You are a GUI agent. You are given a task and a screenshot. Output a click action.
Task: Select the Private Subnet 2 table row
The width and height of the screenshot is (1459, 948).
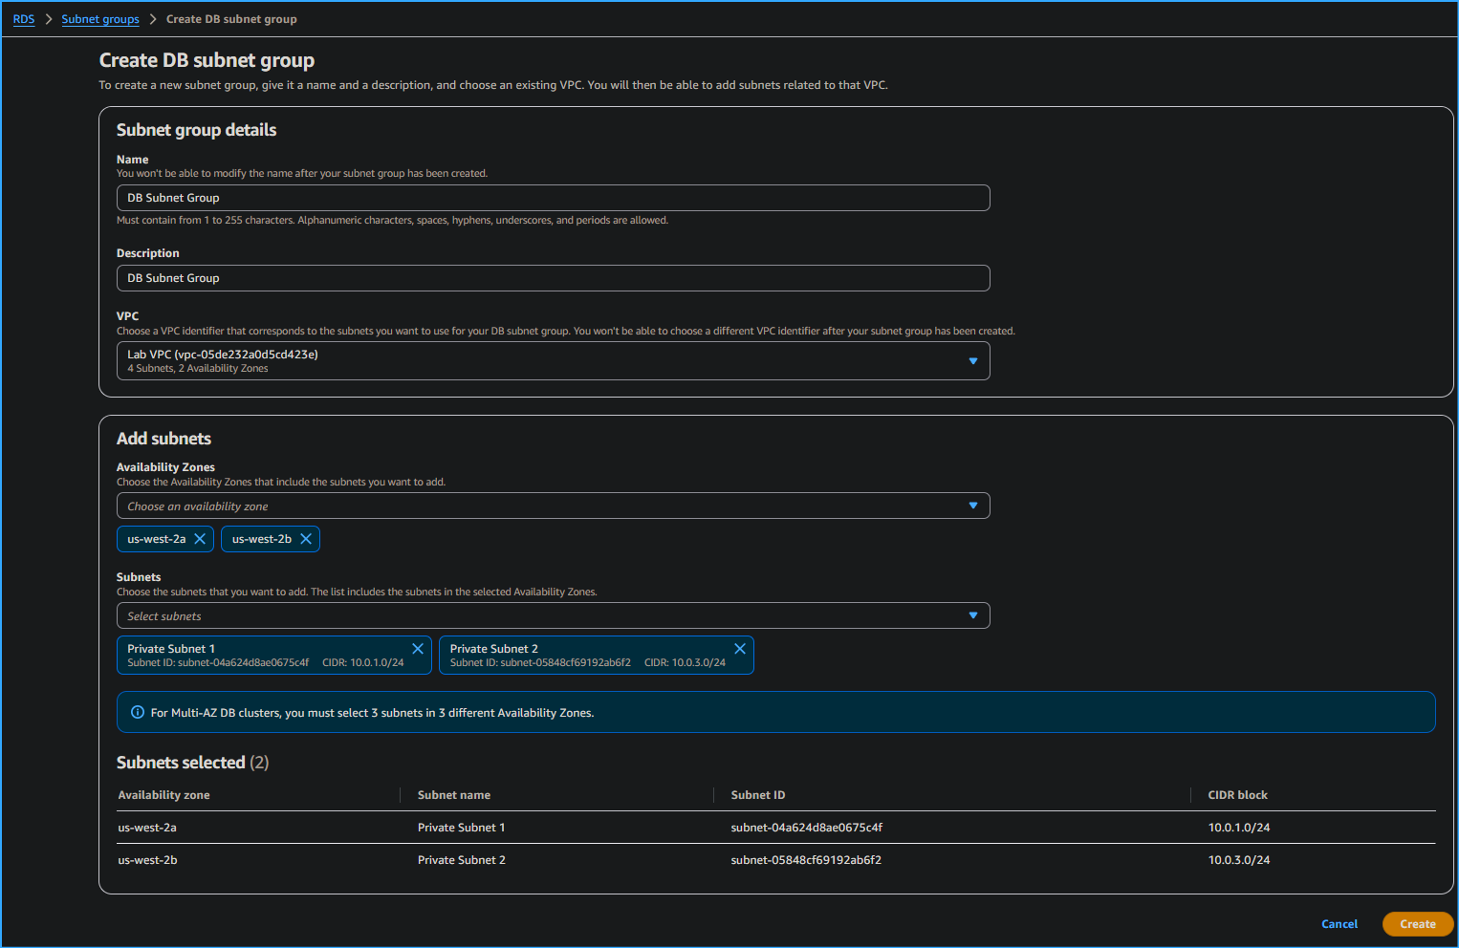[x=669, y=859]
